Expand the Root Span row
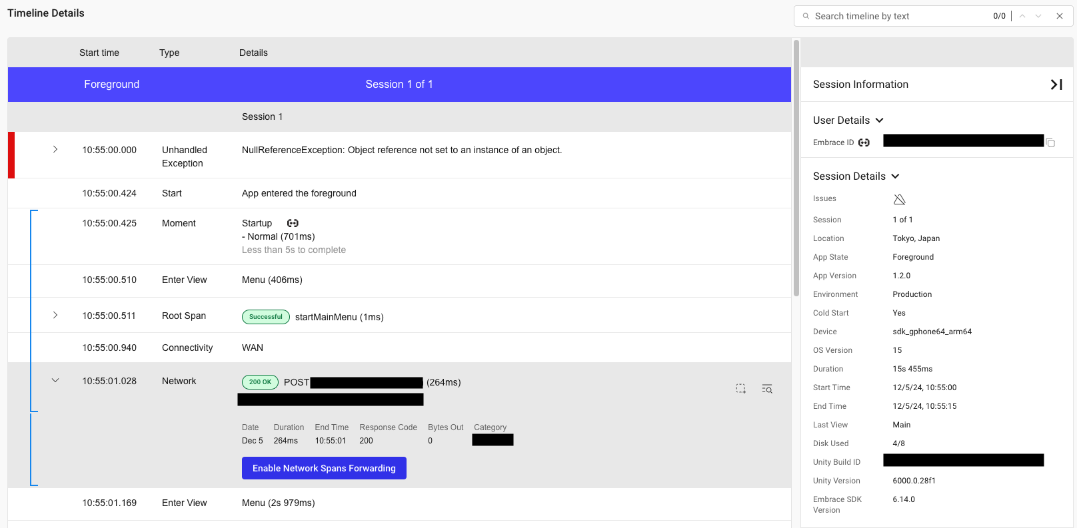Image resolution: width=1077 pixels, height=528 pixels. pos(55,315)
